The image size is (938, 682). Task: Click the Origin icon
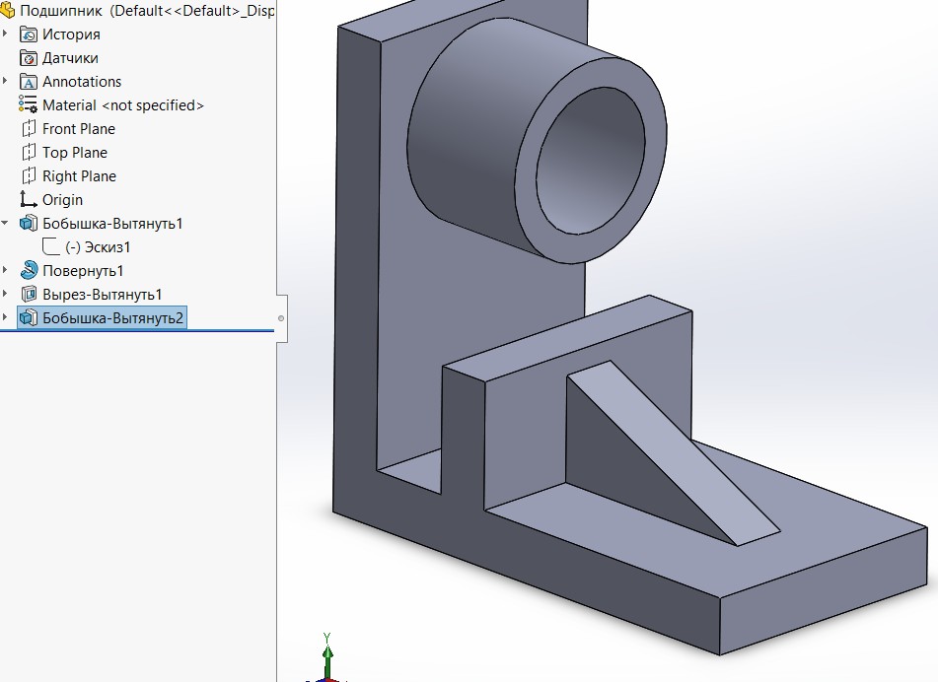point(29,199)
